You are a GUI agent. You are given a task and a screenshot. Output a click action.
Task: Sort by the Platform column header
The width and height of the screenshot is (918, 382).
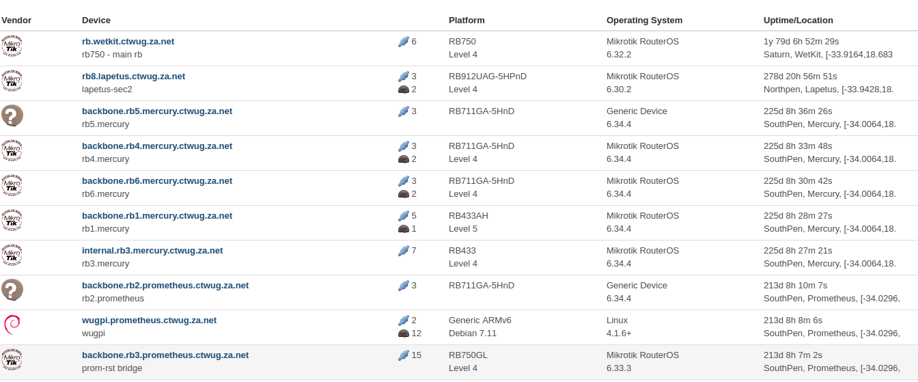[x=467, y=21]
